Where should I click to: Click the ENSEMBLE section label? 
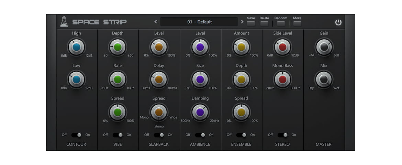click(241, 144)
